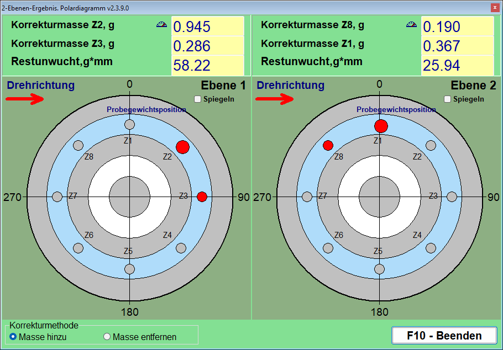The width and height of the screenshot is (503, 350).
Task: Enable Spiegeln checkbox in Ebene 1
Action: click(x=198, y=99)
